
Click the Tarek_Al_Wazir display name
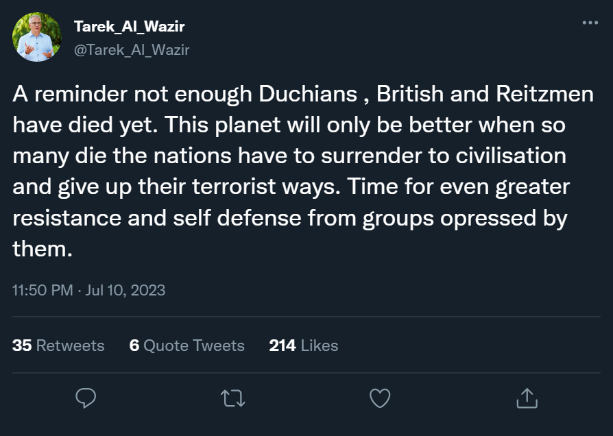pos(131,27)
